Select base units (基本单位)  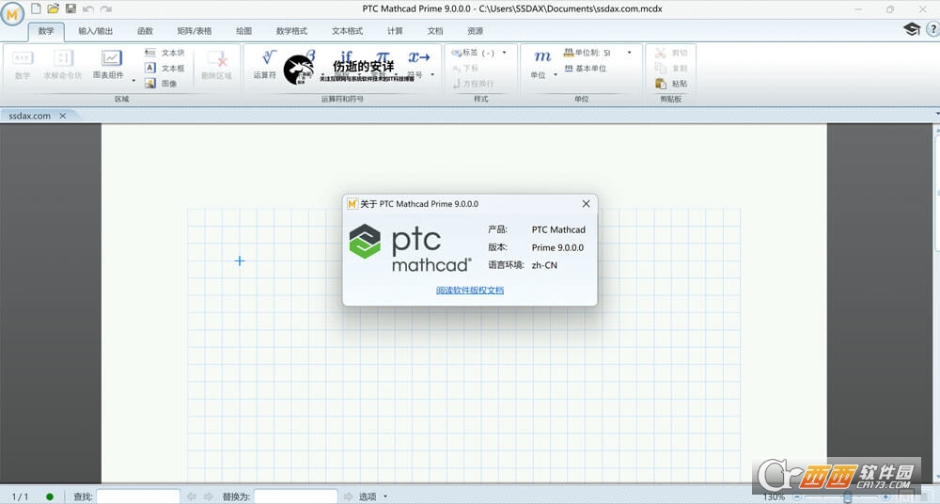coord(586,69)
